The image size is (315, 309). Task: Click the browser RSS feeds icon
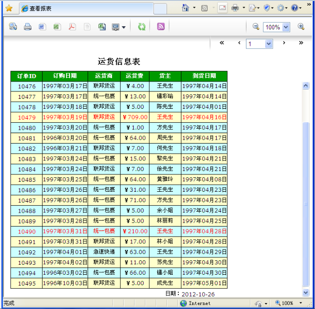click(204, 8)
